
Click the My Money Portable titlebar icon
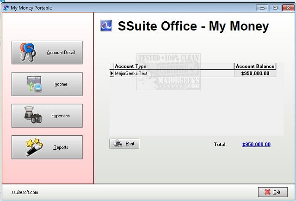click(6, 8)
